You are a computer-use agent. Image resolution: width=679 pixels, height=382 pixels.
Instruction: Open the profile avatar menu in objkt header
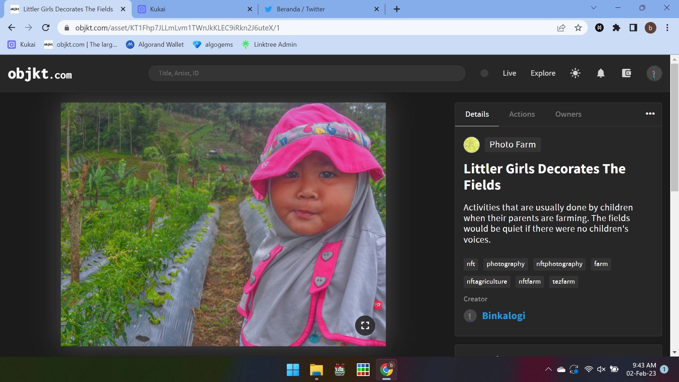[654, 73]
